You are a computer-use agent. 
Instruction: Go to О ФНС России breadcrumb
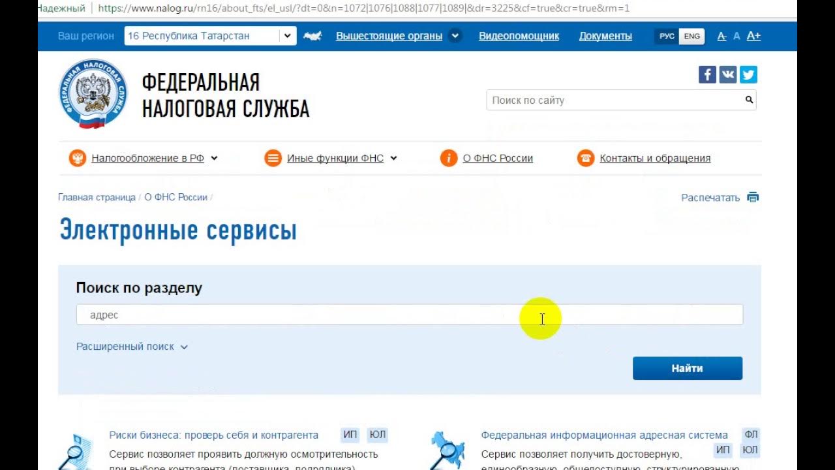pyautogui.click(x=176, y=197)
